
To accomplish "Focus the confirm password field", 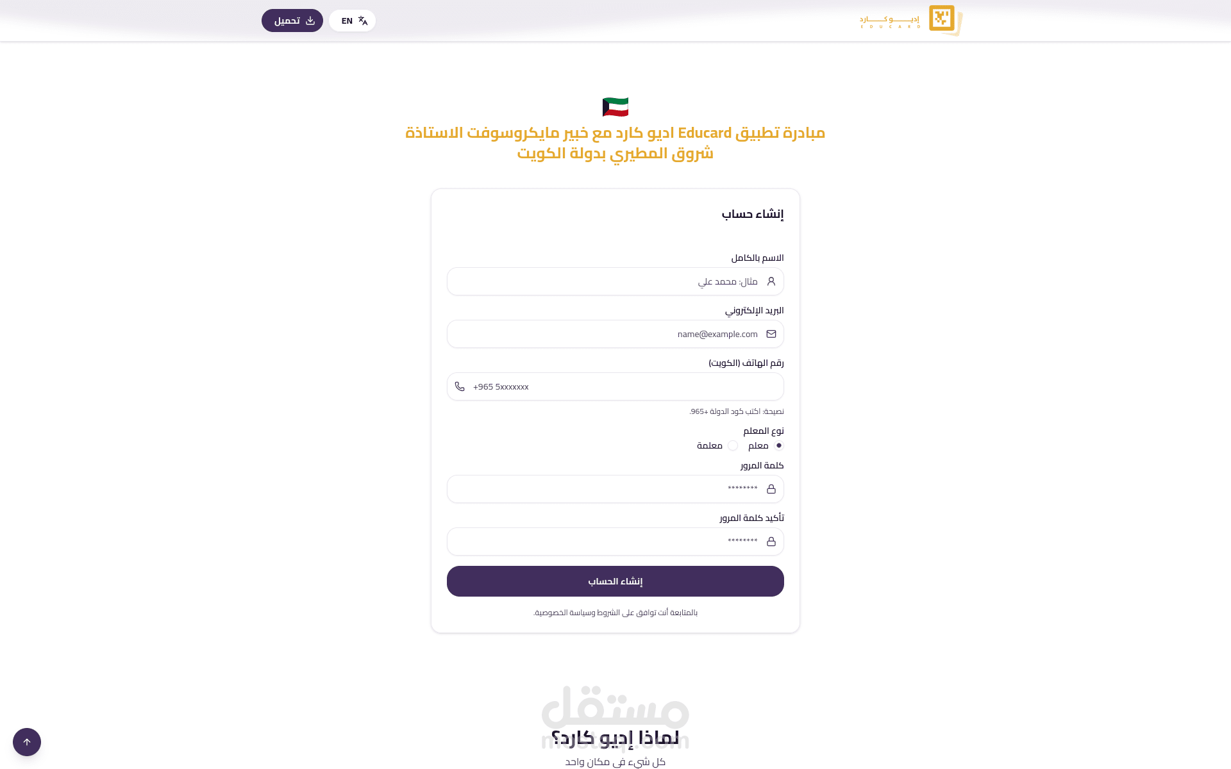I will pyautogui.click(x=603, y=542).
